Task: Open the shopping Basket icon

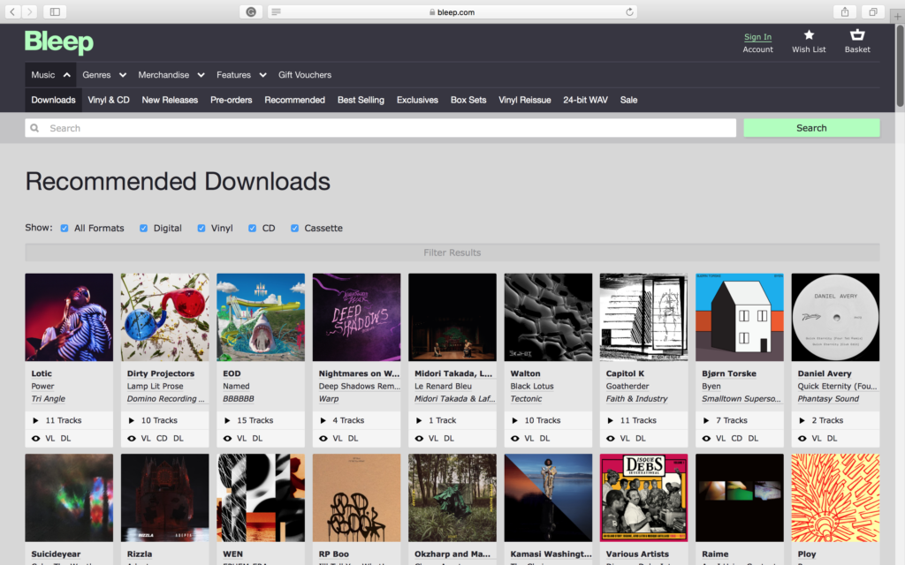Action: point(856,37)
